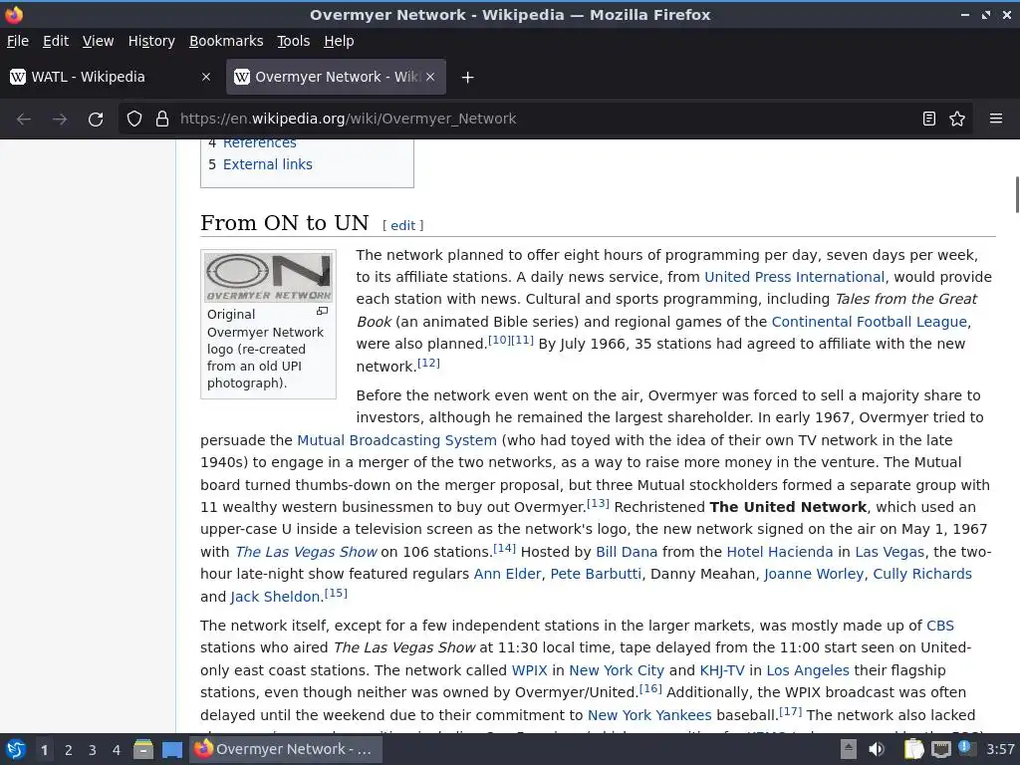The height and width of the screenshot is (765, 1020).
Task: Open the clipboard manager tray icon
Action: (x=913, y=749)
